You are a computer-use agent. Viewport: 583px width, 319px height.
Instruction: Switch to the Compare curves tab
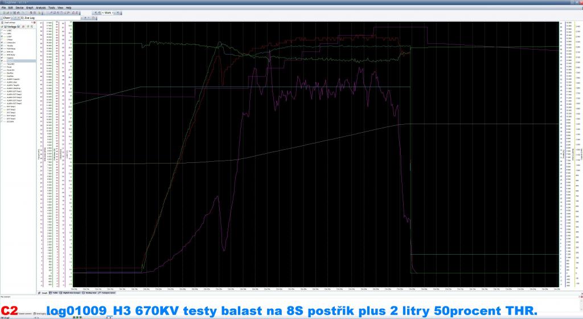pyautogui.click(x=107, y=293)
